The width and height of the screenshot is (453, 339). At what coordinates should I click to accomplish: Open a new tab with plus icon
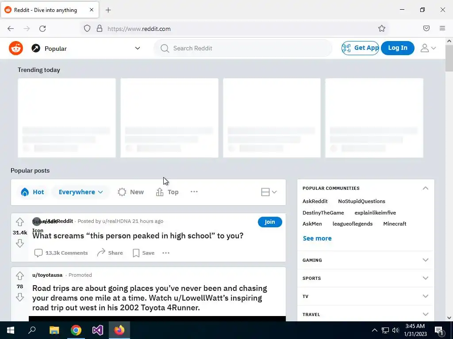point(108,10)
